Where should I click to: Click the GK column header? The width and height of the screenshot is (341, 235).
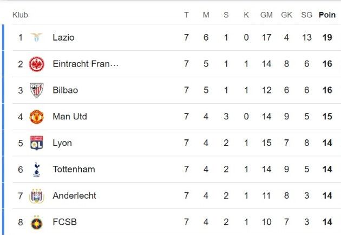287,15
